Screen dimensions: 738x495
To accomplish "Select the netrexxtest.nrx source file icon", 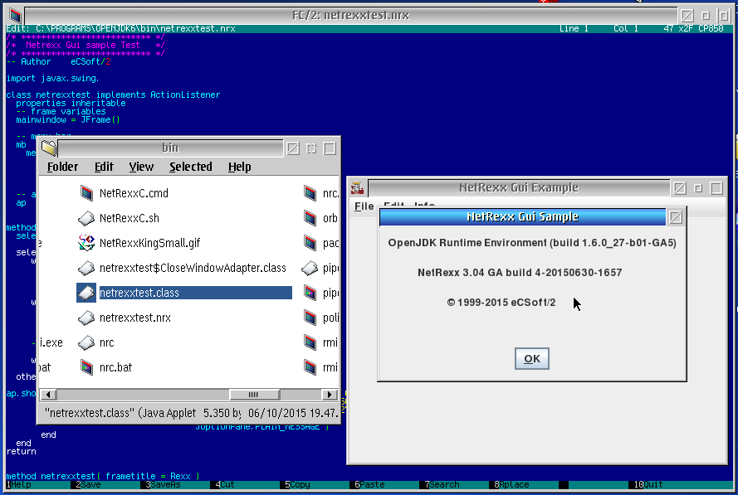I will coord(86,318).
